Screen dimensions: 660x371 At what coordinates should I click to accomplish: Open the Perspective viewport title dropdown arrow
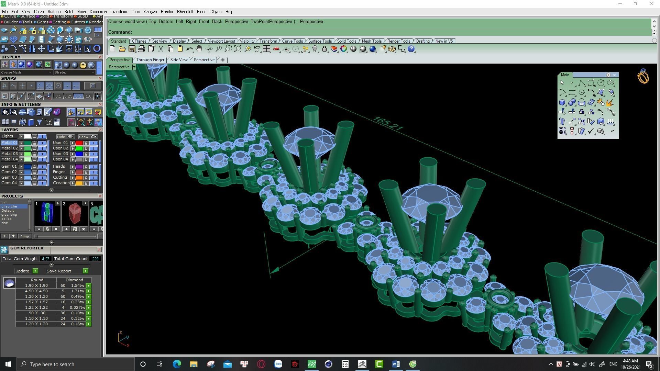coord(134,67)
